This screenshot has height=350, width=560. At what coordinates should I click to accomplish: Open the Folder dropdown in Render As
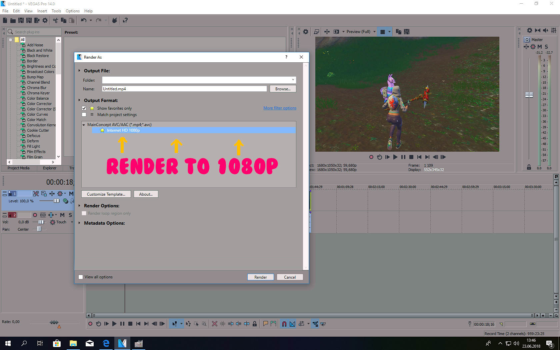[x=293, y=80]
